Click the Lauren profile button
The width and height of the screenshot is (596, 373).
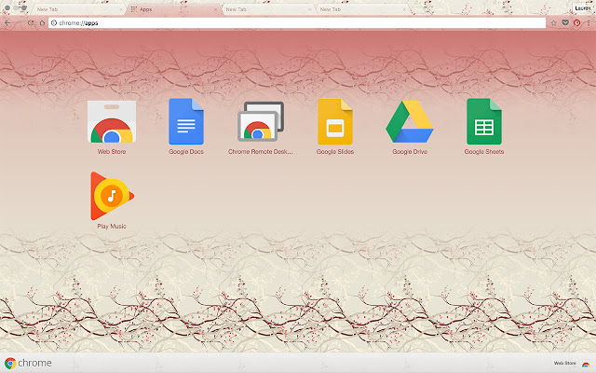coord(582,8)
